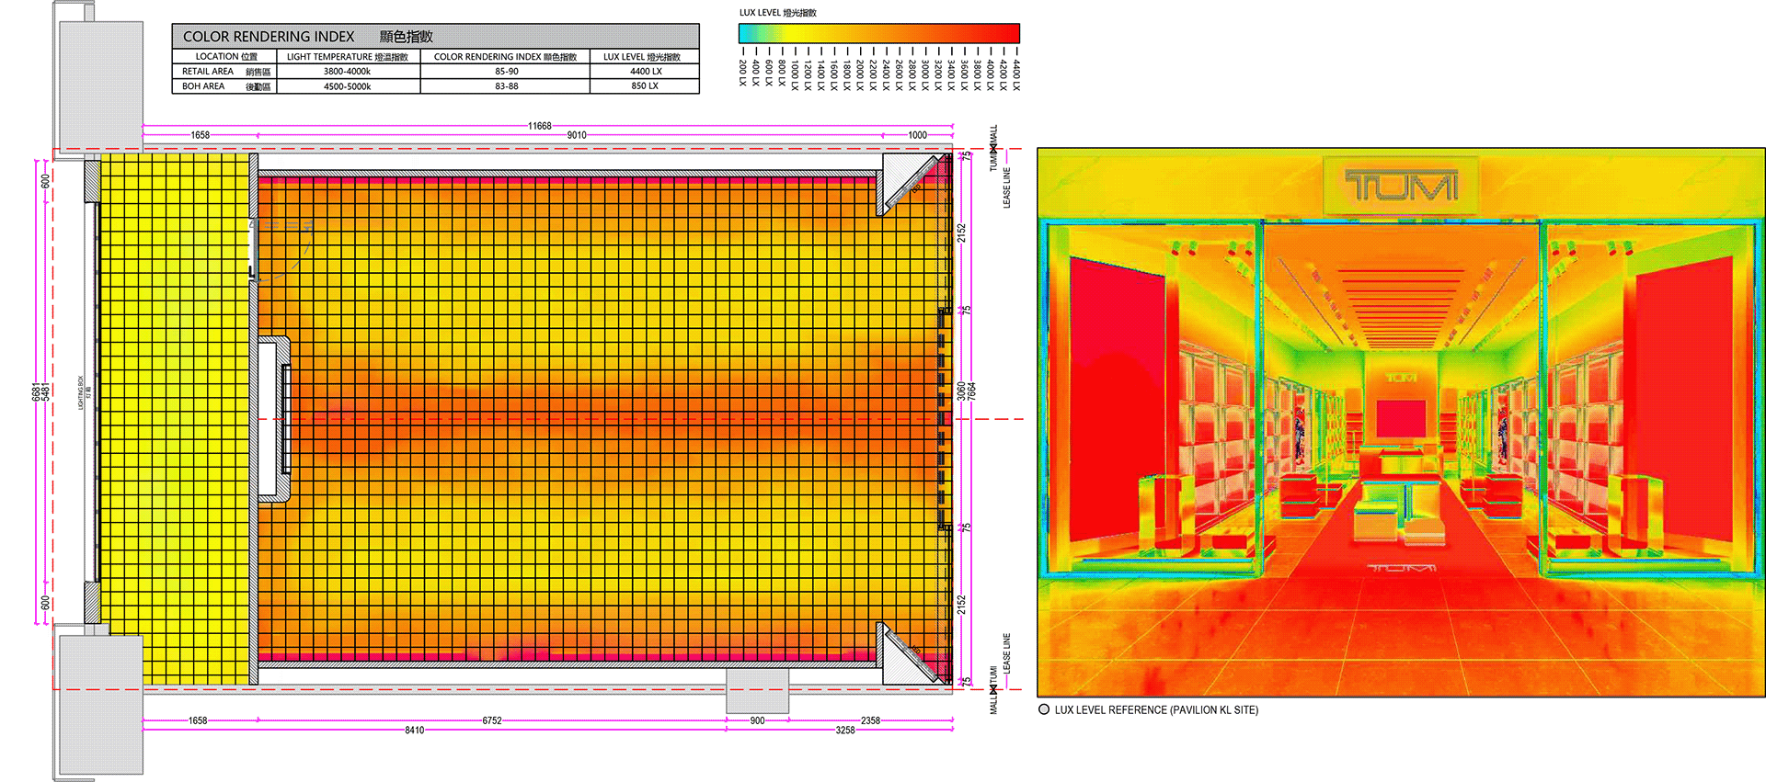Click the 4400 LX cell in the table
The width and height of the screenshot is (1766, 782).
click(x=645, y=72)
